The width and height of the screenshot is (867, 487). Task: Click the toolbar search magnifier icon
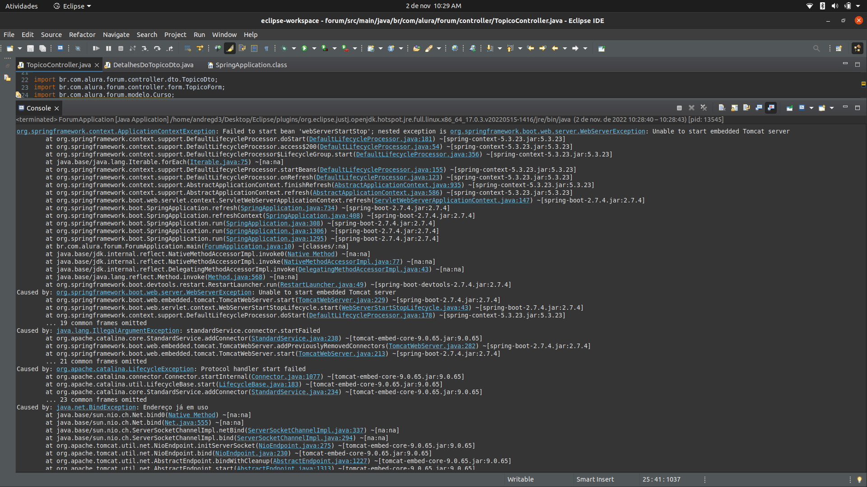[816, 48]
